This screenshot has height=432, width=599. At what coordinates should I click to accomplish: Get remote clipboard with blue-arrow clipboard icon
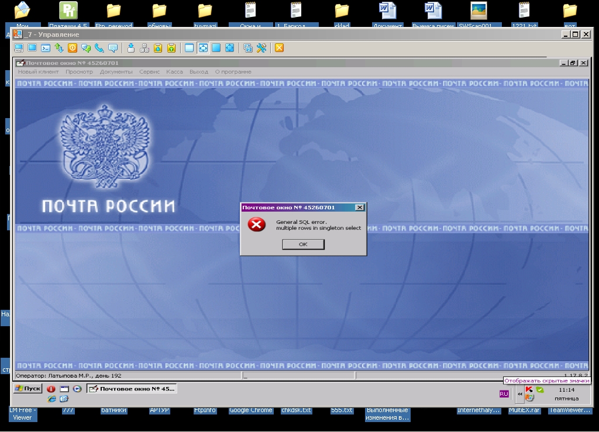coord(158,48)
